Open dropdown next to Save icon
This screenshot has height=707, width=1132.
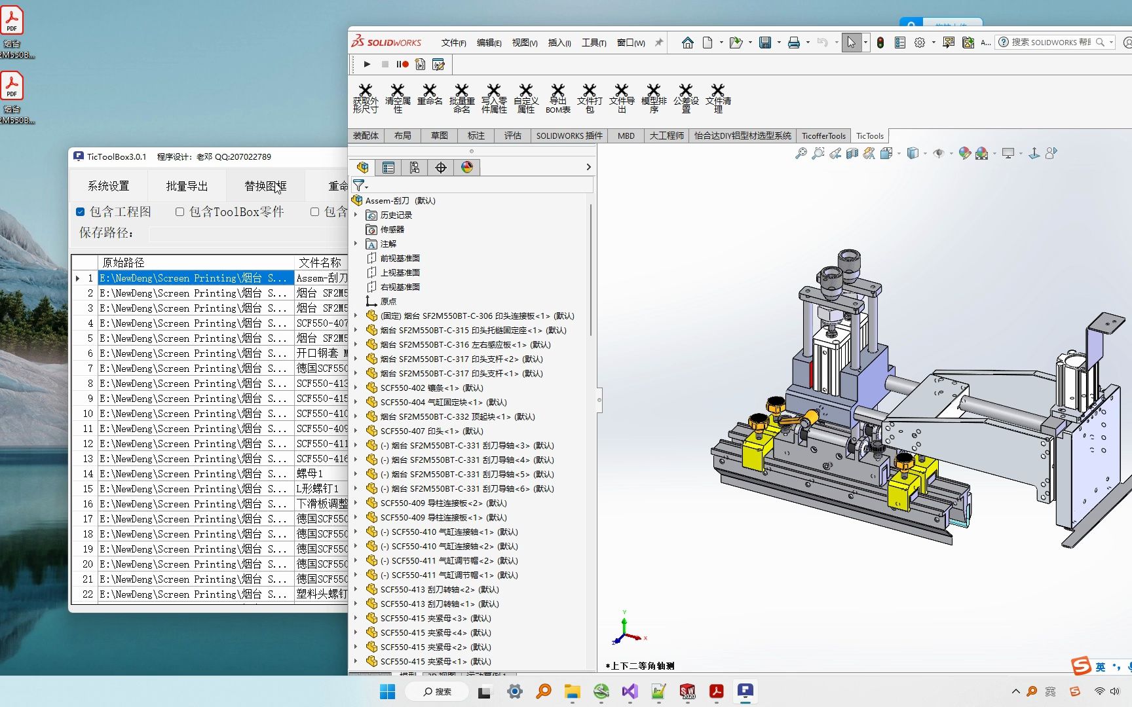coord(779,43)
